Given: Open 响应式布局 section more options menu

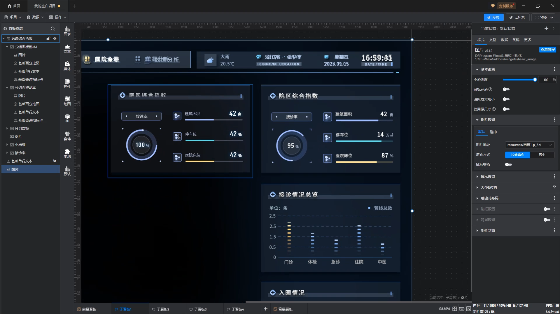Looking at the screenshot, I should coord(554,198).
